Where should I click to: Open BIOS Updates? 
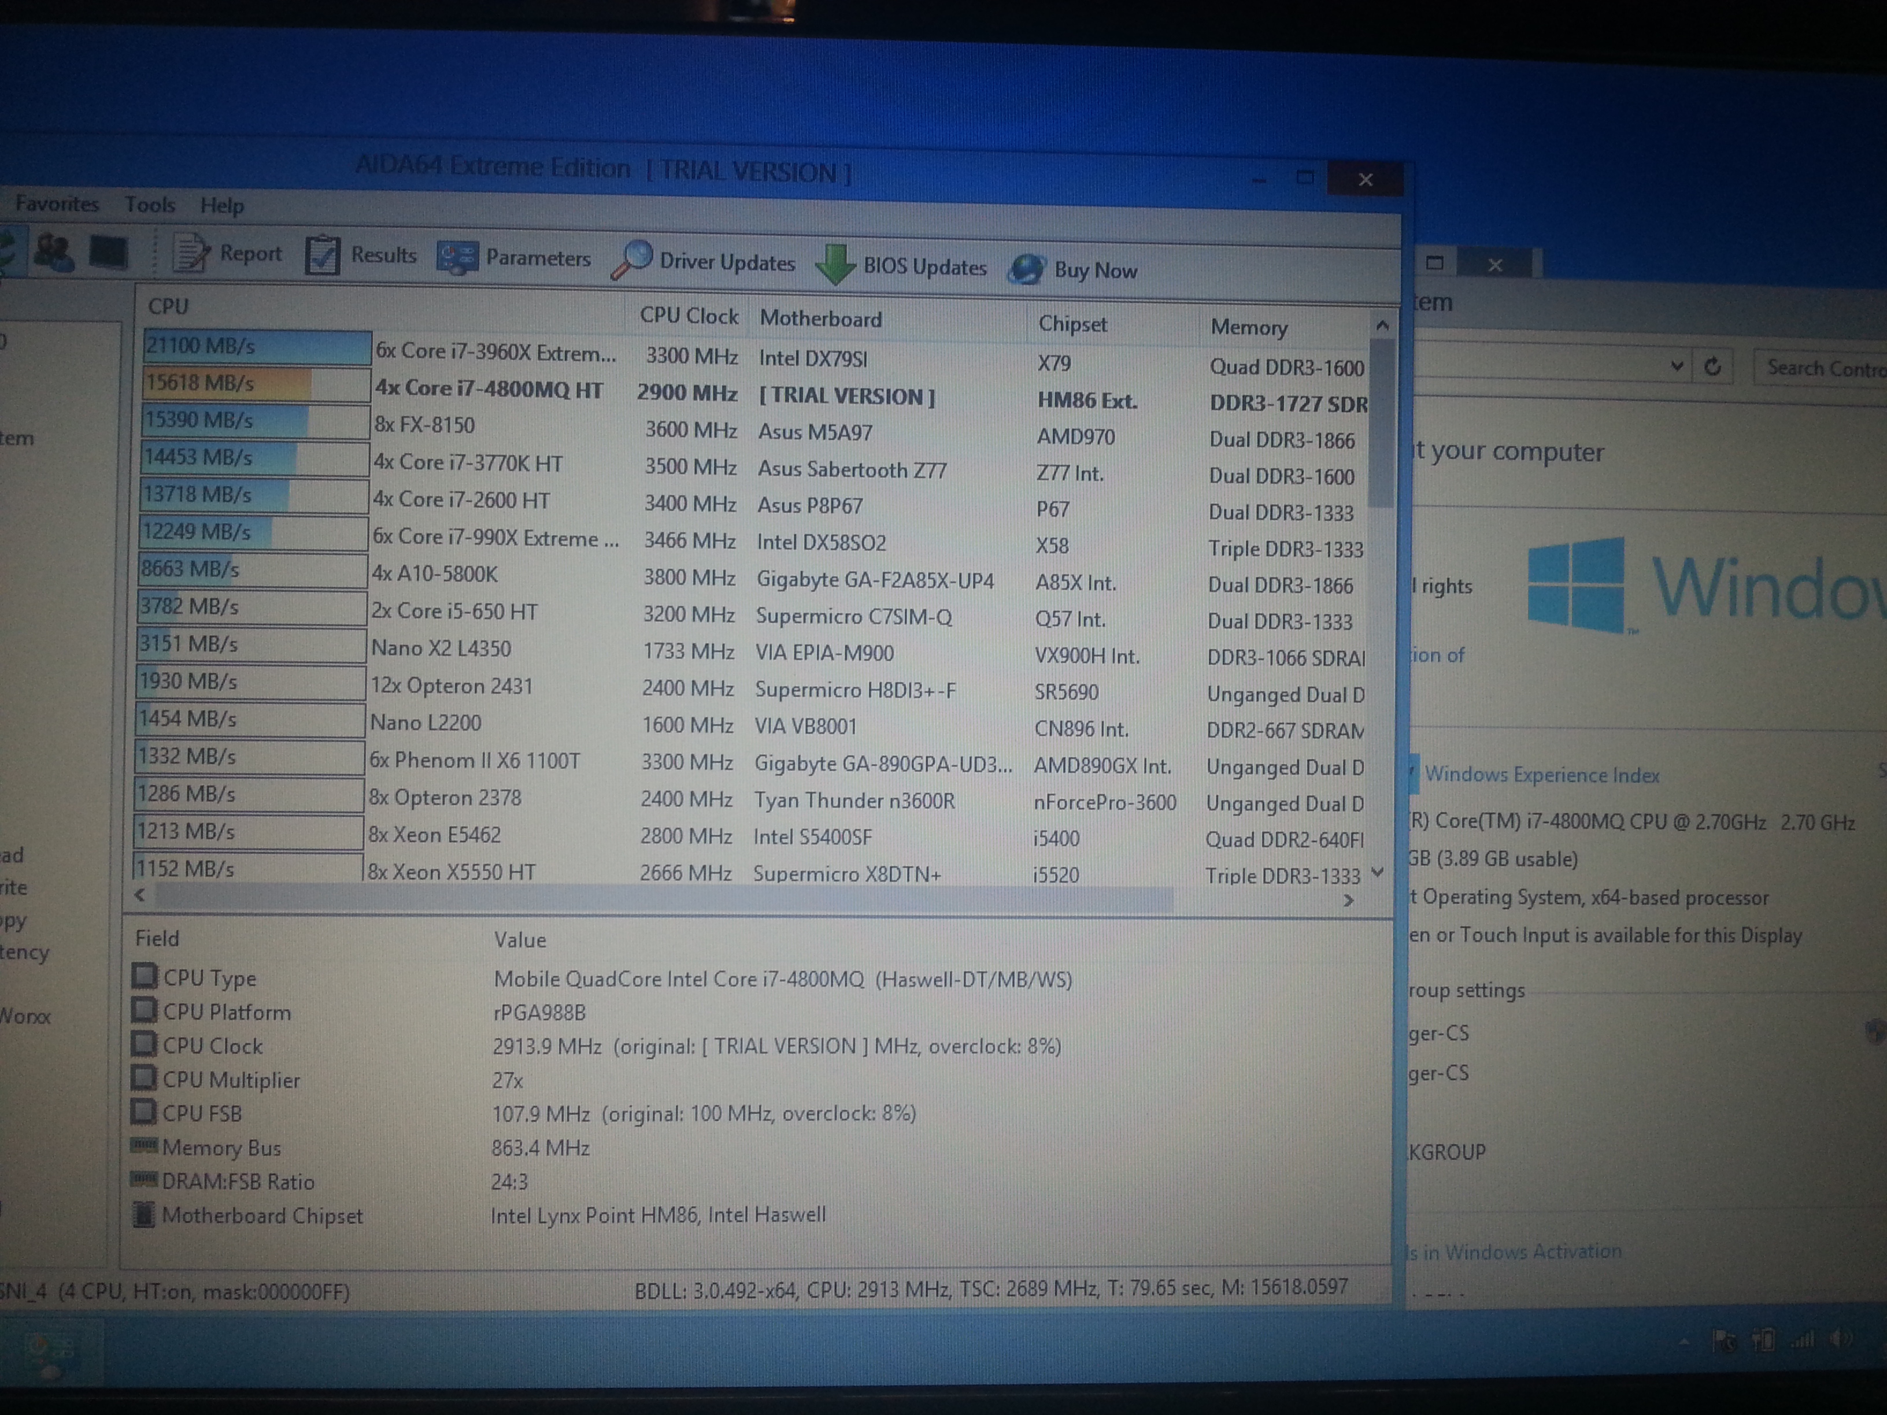coord(902,266)
